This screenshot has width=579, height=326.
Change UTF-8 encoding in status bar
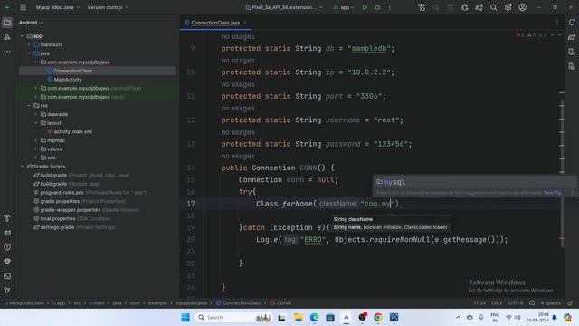coord(516,303)
